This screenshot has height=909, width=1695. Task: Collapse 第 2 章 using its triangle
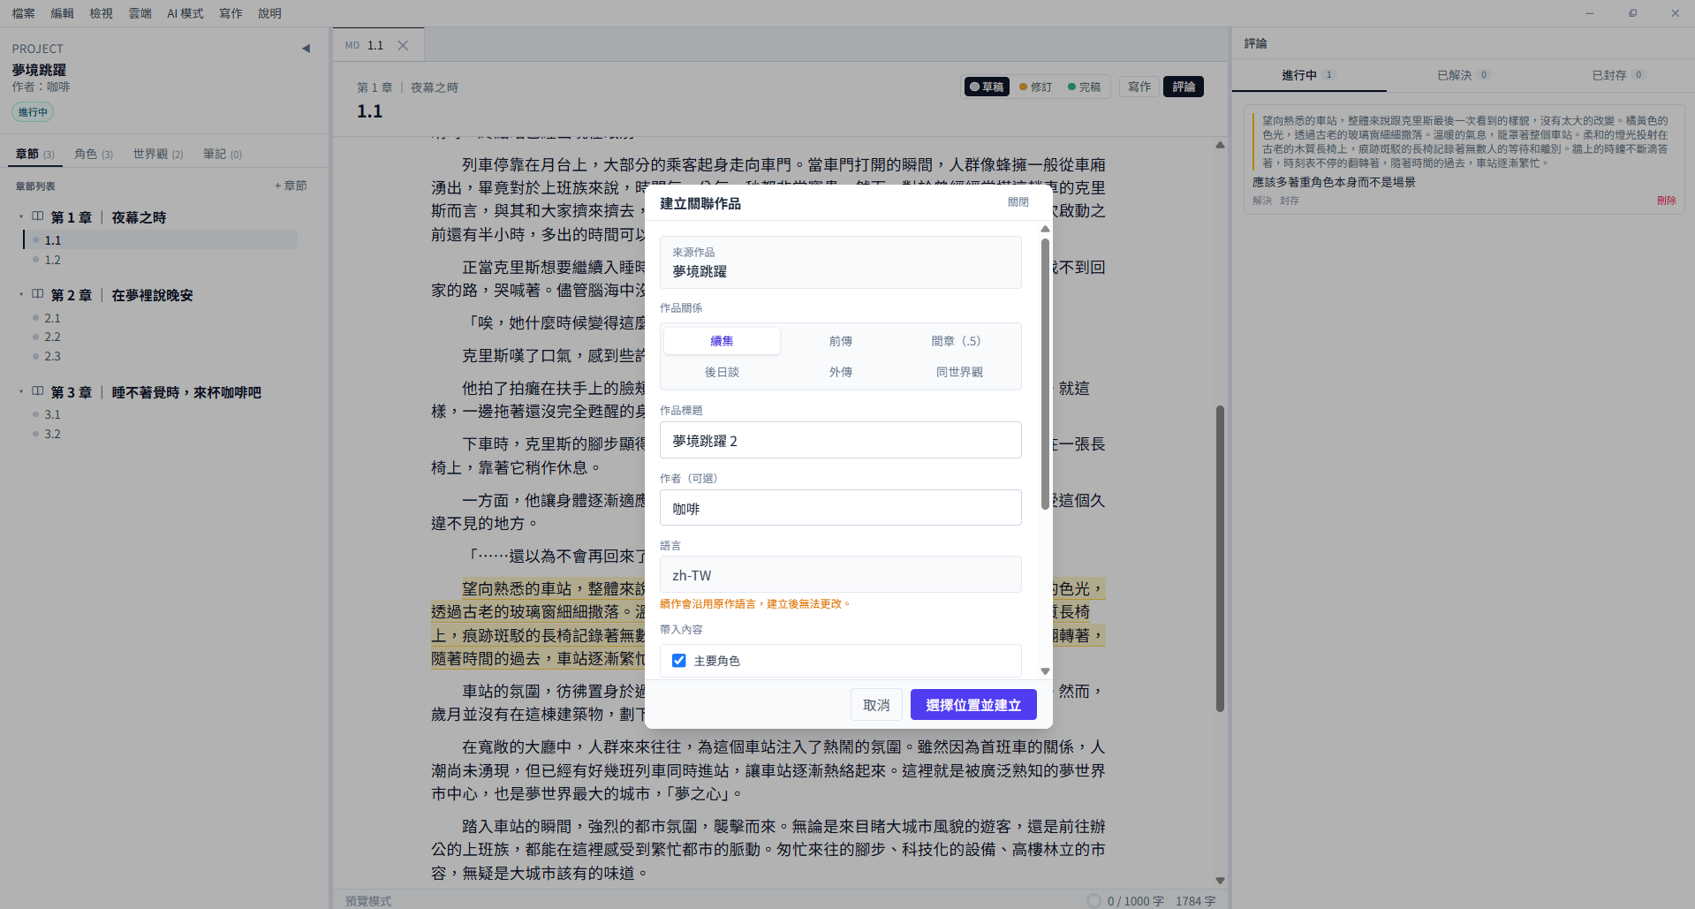21,294
